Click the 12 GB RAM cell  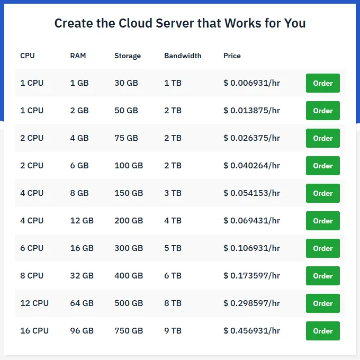[x=82, y=221]
